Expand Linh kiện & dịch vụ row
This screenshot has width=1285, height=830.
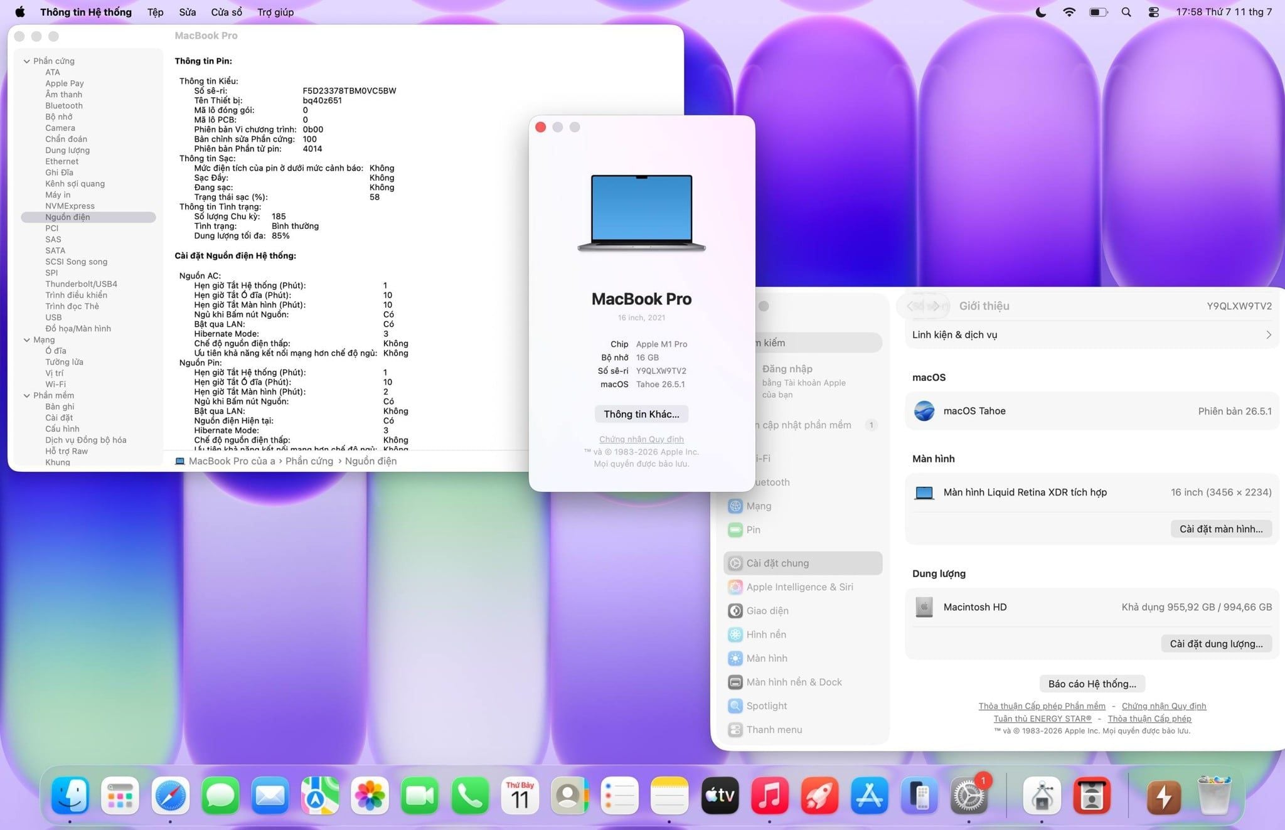coord(1092,334)
